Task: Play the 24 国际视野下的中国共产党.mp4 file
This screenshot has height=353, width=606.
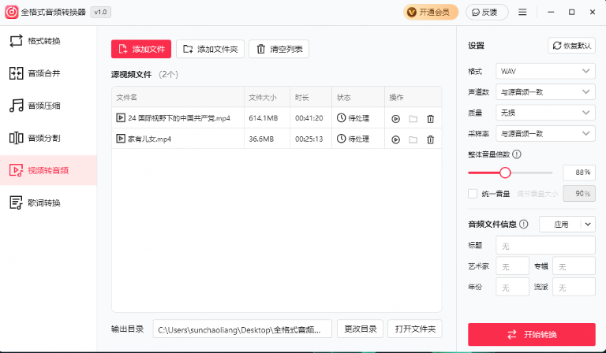Action: (395, 119)
